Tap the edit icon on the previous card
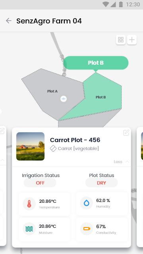The image size is (143, 254). tap(2, 131)
